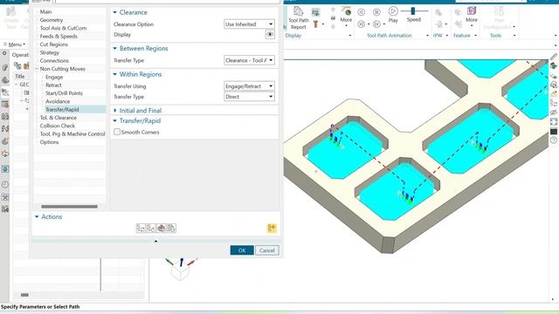
Task: Click the view triad cube in viewport
Action: pos(181,272)
